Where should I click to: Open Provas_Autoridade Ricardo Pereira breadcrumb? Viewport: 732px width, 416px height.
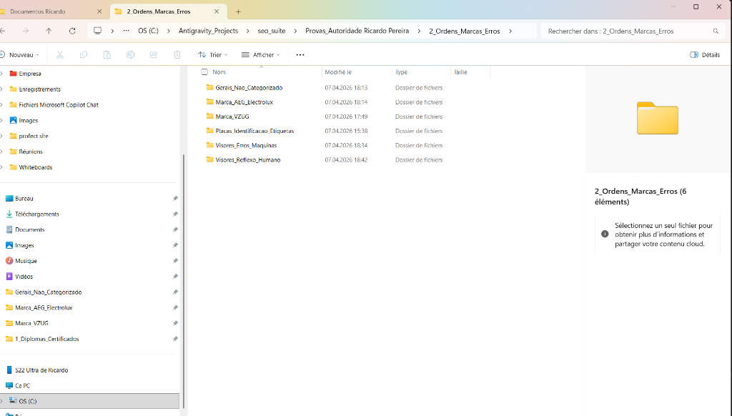click(357, 31)
